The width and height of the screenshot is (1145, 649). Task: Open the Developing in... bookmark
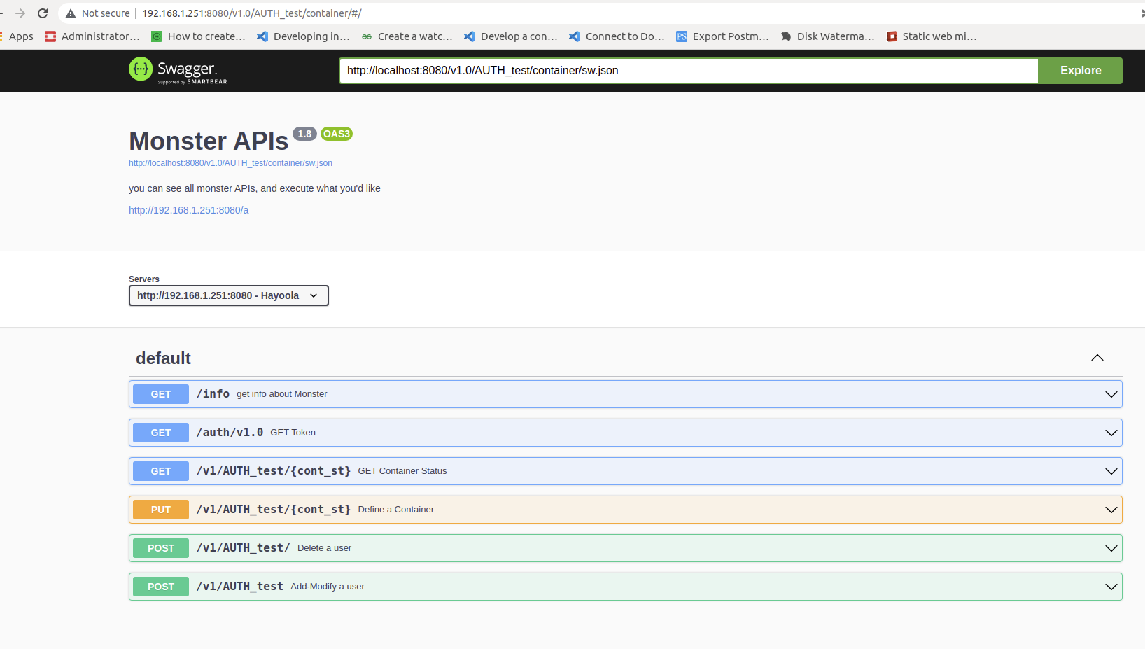[x=303, y=36]
